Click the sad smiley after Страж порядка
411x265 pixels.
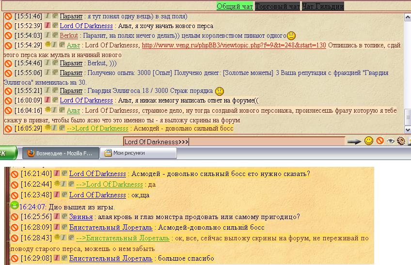[220, 91]
